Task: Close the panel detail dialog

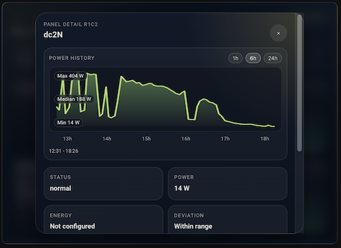Action: pos(278,33)
